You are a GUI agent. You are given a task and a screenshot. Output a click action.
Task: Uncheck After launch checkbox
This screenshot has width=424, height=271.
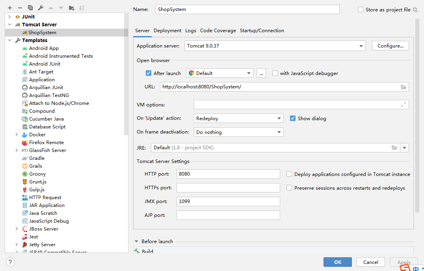coord(149,73)
